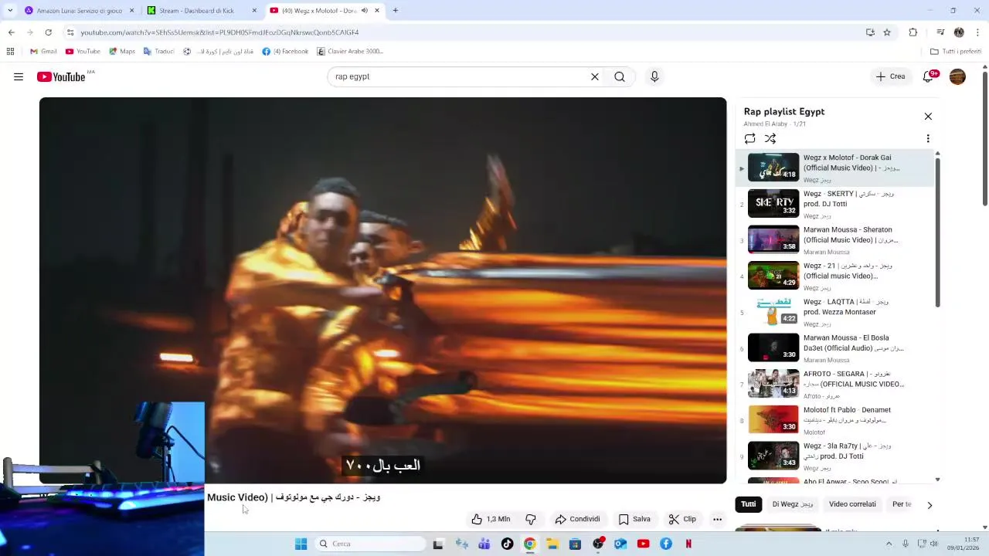Dislike the video
This screenshot has width=989, height=556.
point(531,519)
